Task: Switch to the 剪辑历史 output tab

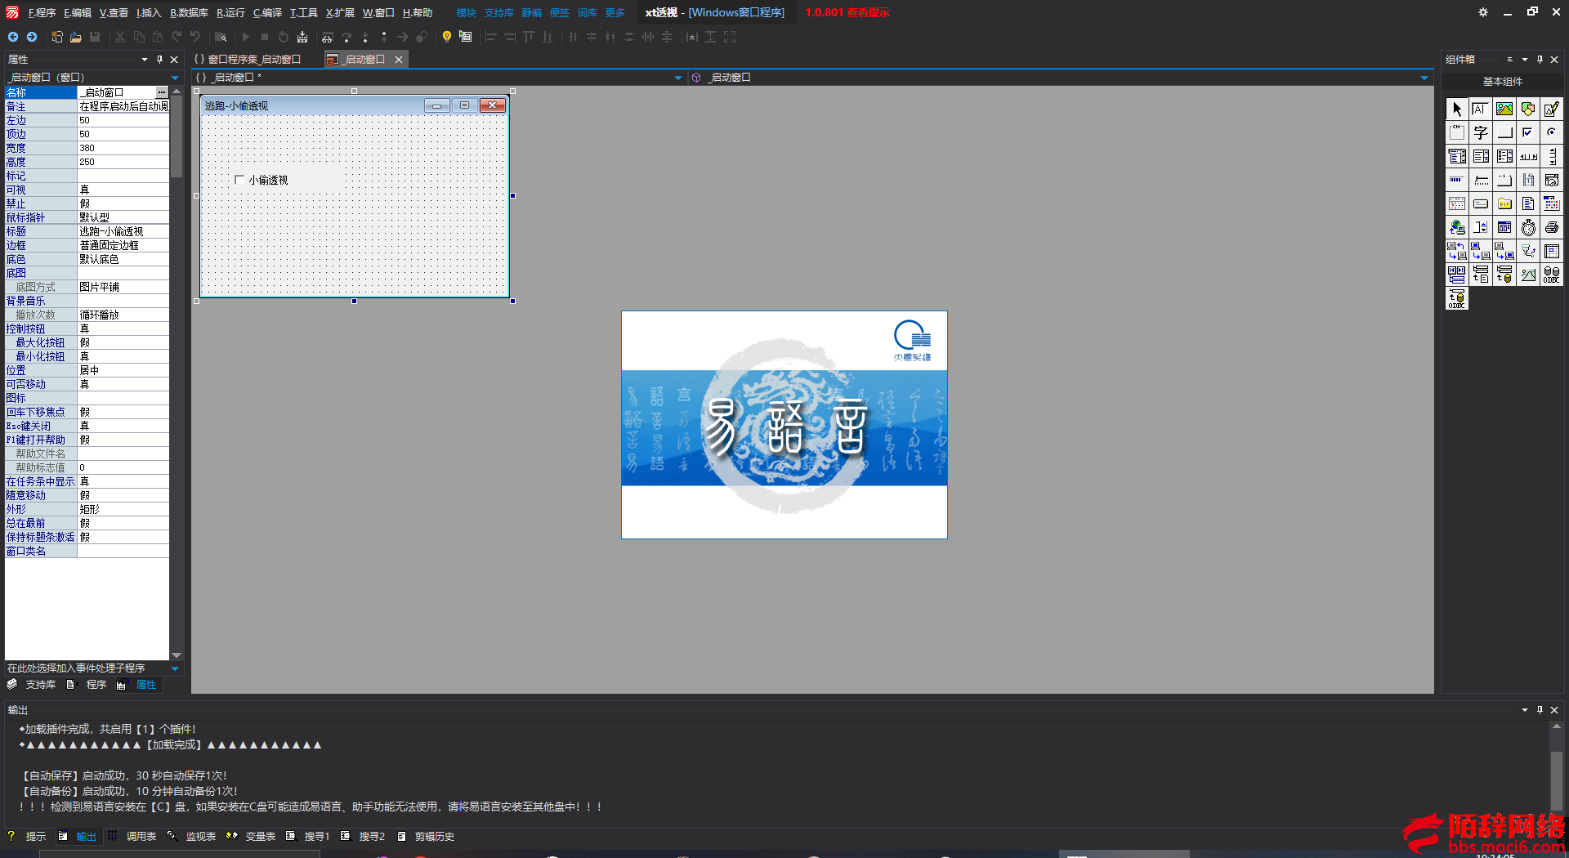Action: click(x=427, y=837)
